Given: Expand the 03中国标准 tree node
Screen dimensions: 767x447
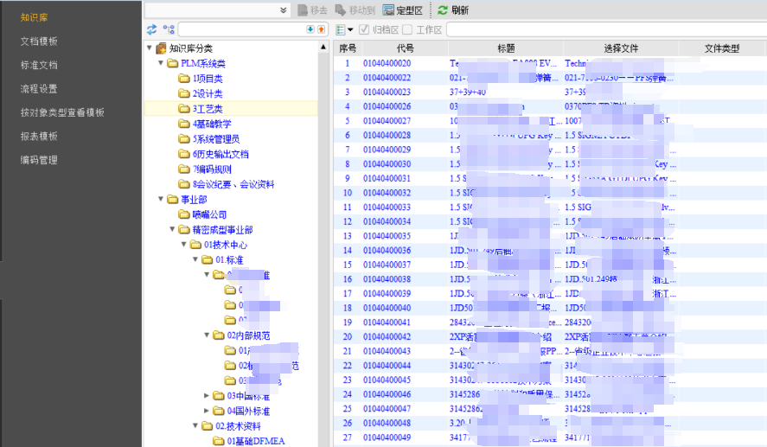Looking at the screenshot, I should (x=207, y=396).
